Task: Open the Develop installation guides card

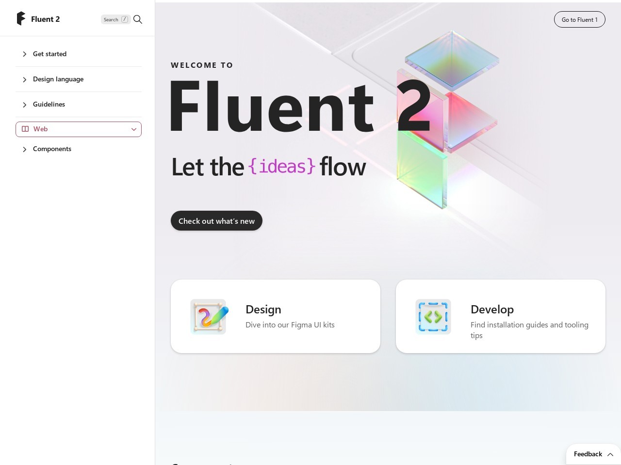Action: coord(501,316)
